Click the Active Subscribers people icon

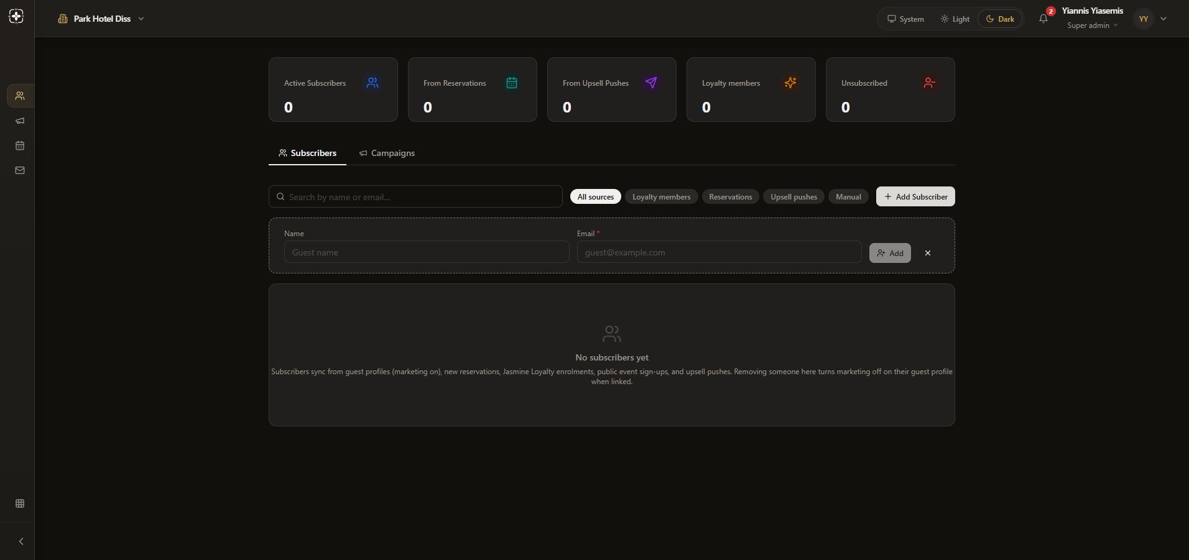point(372,83)
